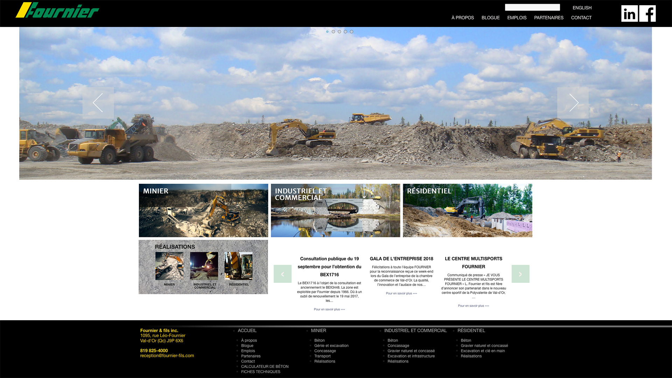
Task: Switch the site language to ENGLISH
Action: tap(582, 7)
